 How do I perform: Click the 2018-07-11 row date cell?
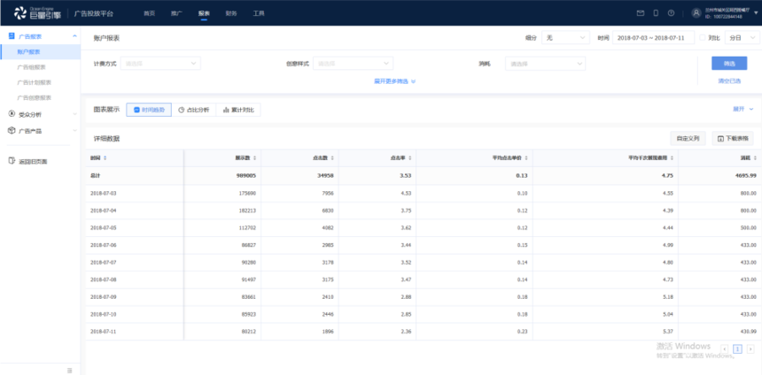[103, 332]
